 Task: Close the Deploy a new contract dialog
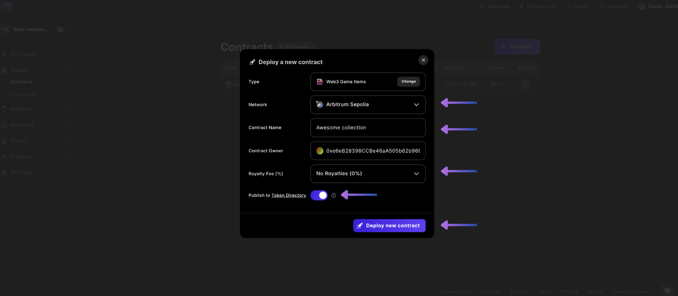tap(423, 60)
